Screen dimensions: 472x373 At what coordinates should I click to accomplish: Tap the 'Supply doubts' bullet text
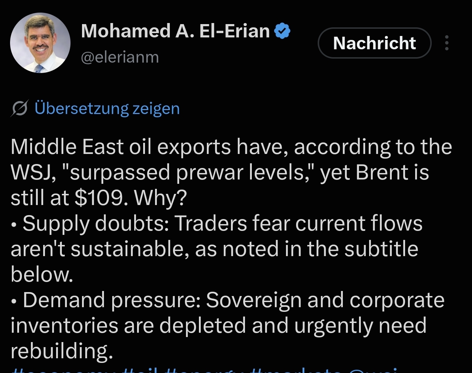click(x=222, y=223)
